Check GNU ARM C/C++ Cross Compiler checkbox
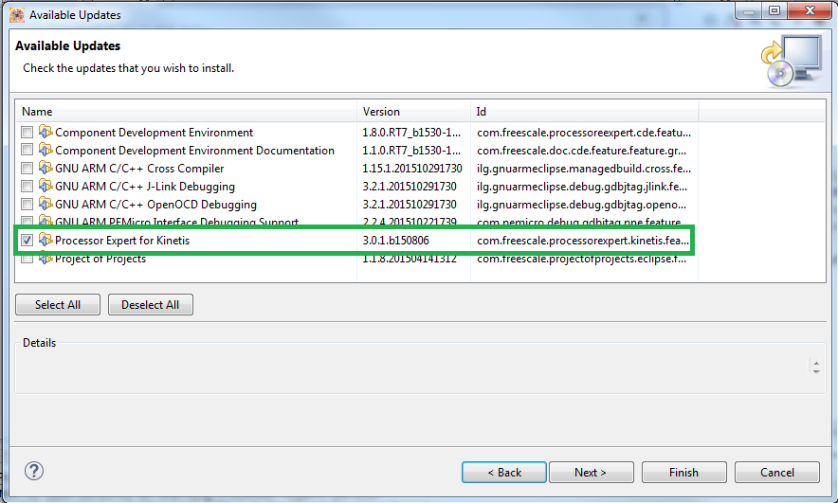Viewport: 838px width, 503px height. pyautogui.click(x=27, y=169)
